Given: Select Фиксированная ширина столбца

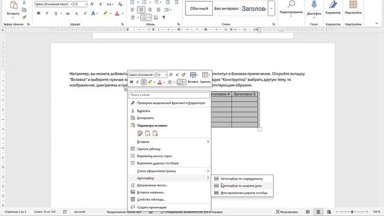Looking at the screenshot, I should point(242,193).
